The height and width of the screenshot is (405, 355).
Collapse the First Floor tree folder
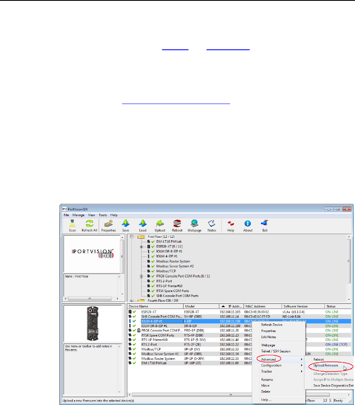point(132,237)
